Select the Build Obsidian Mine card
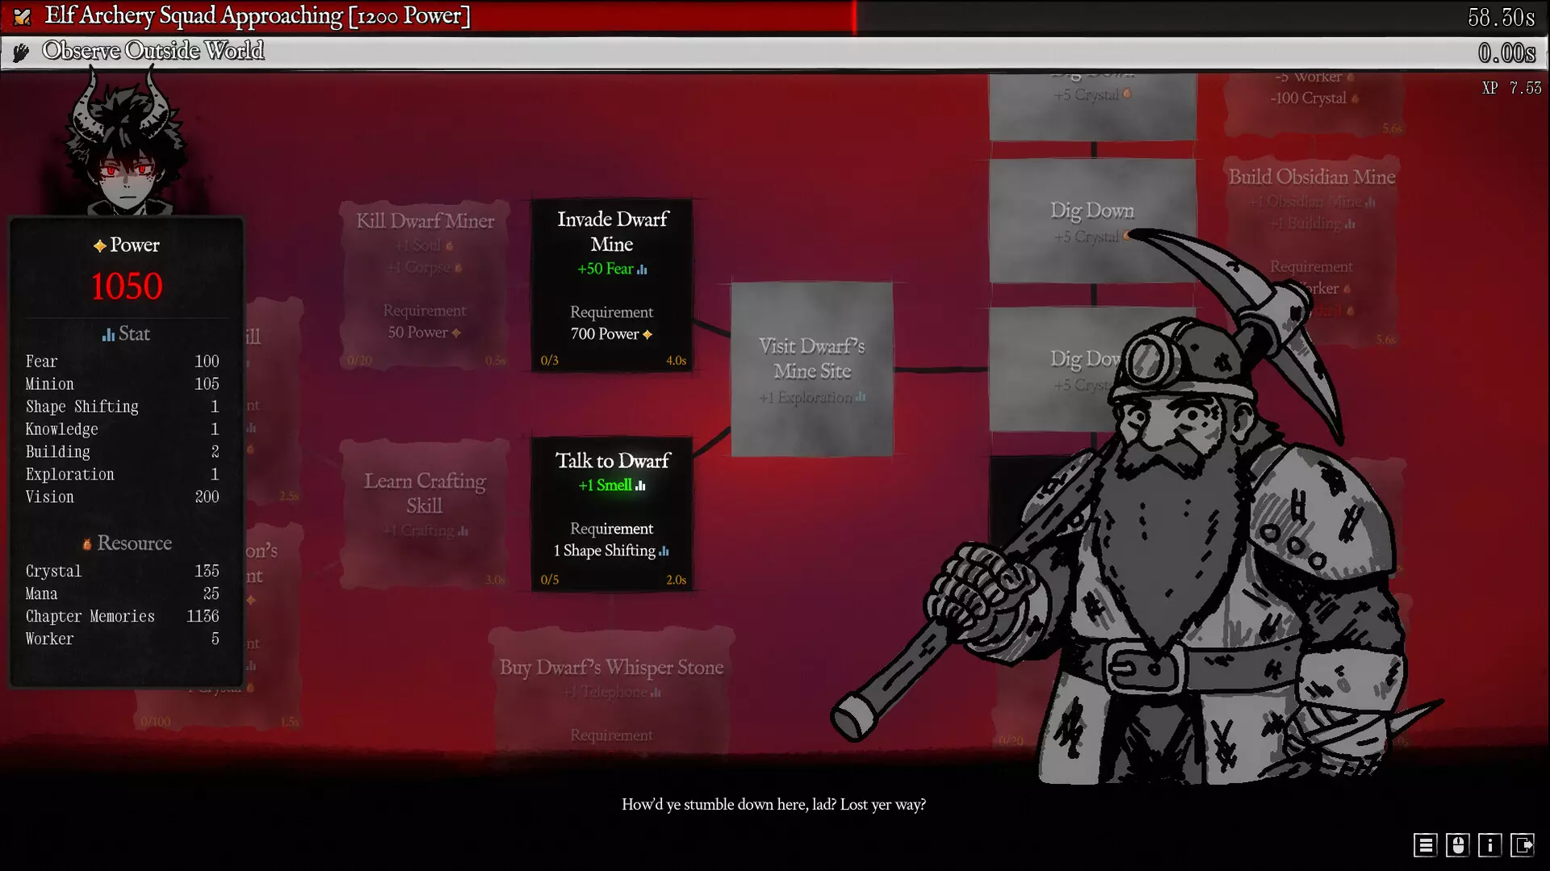Screen dimensions: 1550x871 pyautogui.click(x=1312, y=252)
